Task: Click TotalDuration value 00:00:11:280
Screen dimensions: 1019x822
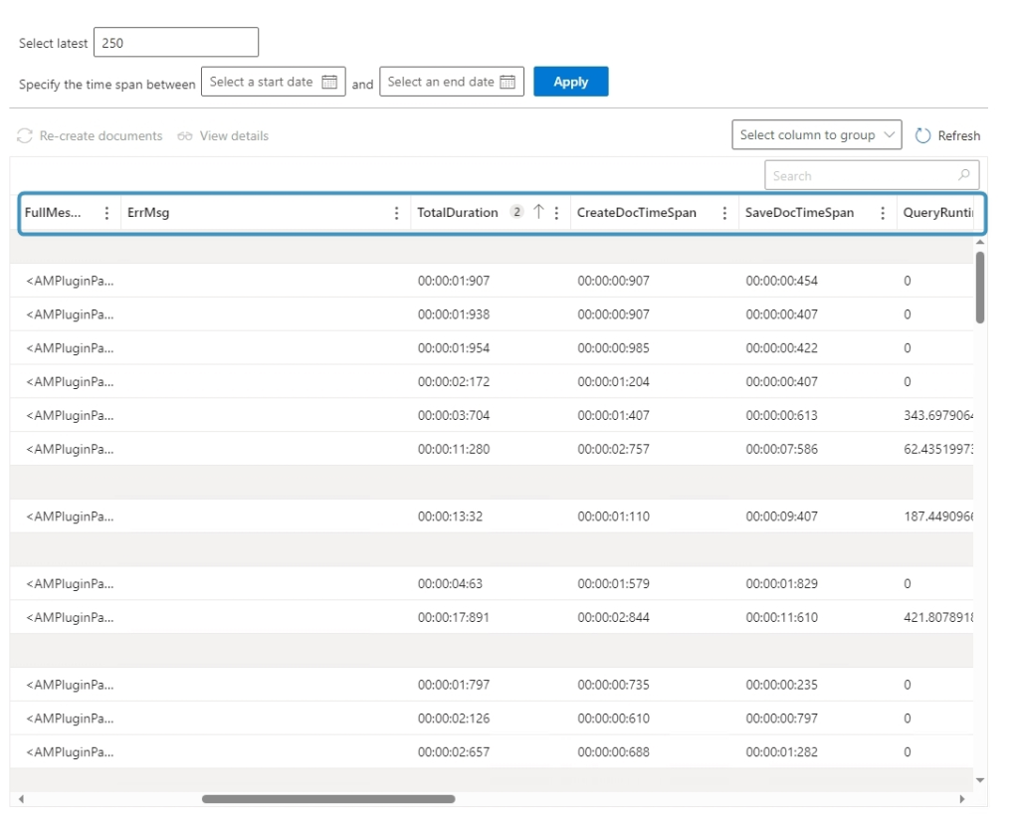Action: (x=454, y=449)
